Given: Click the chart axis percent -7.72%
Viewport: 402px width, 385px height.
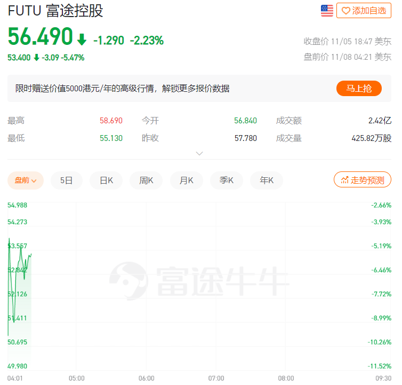Looking at the screenshot, I should coord(381,294).
